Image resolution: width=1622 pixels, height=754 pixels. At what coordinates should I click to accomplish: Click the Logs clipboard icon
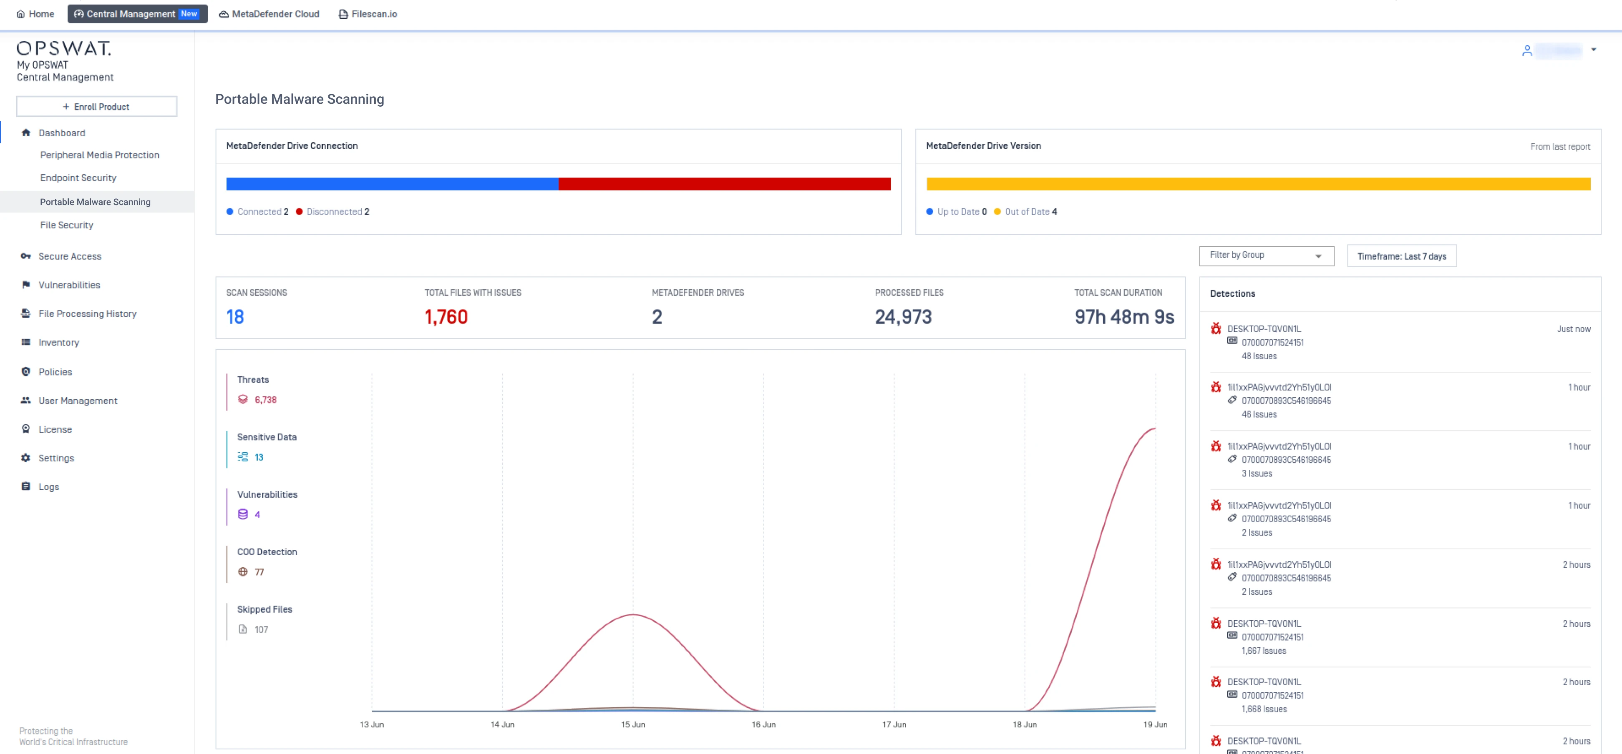(26, 486)
